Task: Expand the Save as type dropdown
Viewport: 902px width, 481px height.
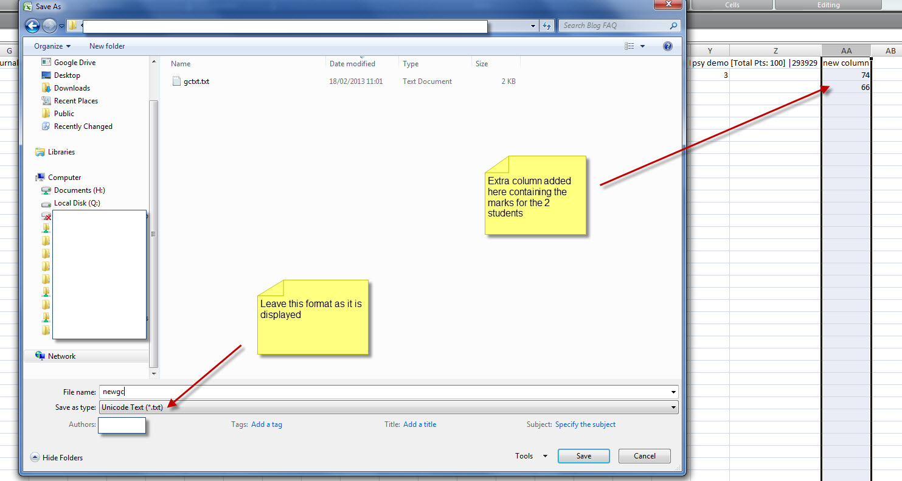Action: 673,407
